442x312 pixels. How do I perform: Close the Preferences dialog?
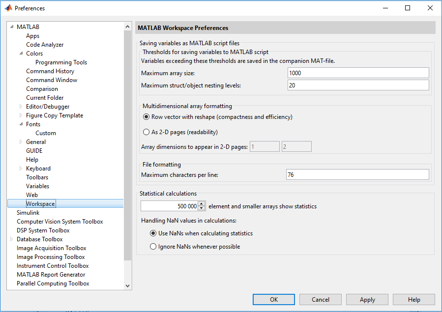click(430, 8)
